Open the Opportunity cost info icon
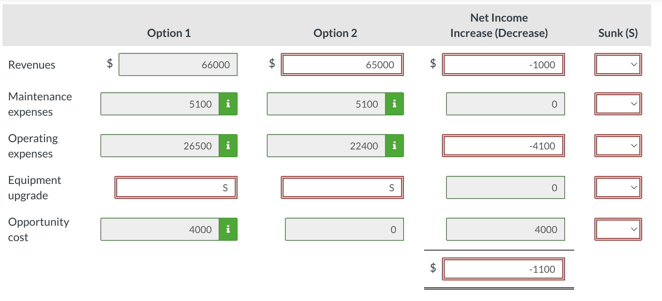 pyautogui.click(x=228, y=229)
